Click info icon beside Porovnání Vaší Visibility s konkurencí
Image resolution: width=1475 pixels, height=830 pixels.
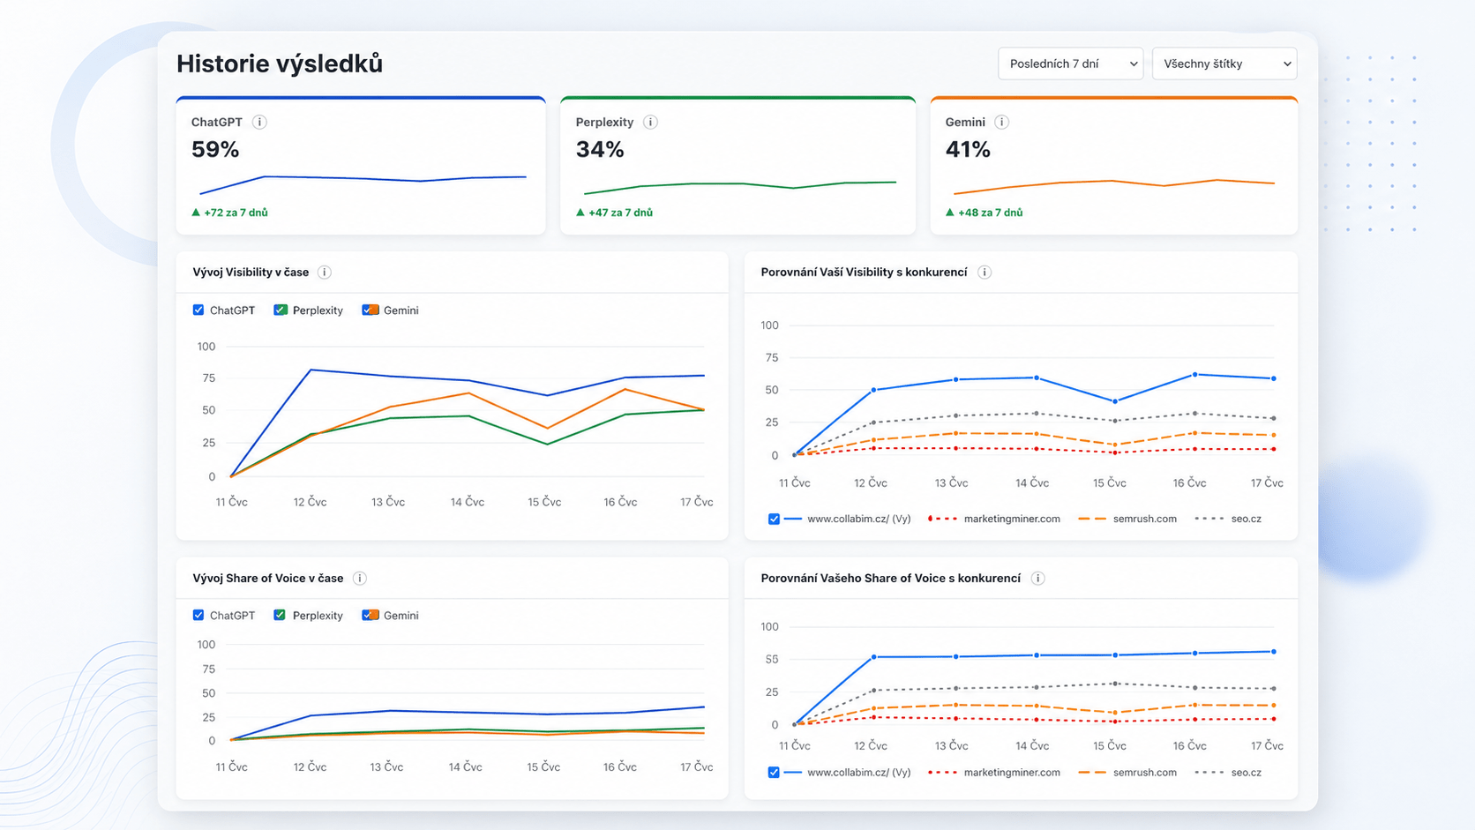[985, 273]
